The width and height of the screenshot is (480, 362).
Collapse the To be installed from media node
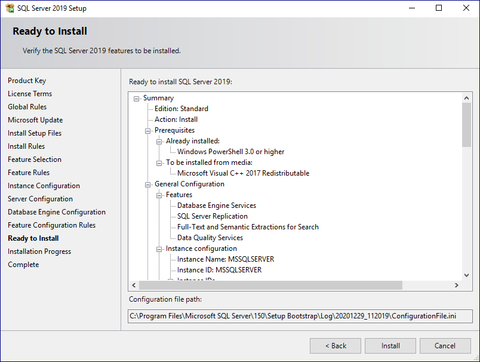coord(159,162)
